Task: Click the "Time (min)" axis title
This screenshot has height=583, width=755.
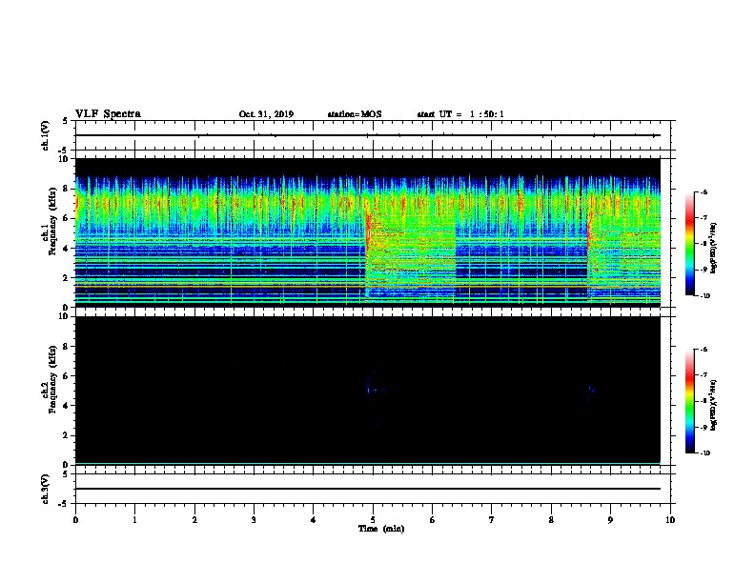Action: pos(381,529)
